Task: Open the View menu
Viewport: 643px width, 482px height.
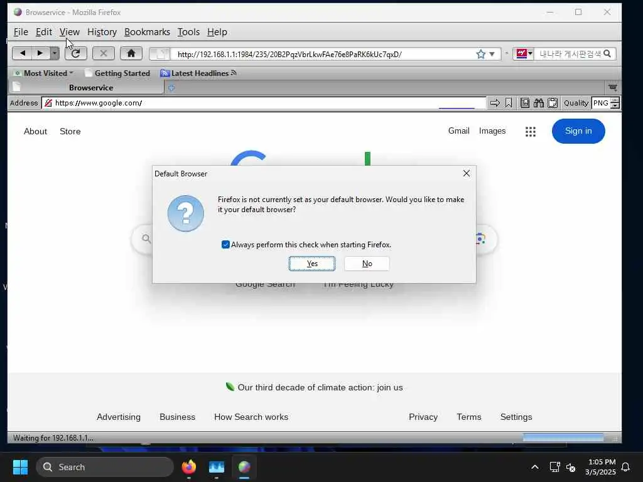Action: pyautogui.click(x=69, y=32)
